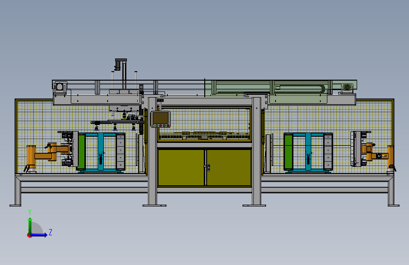Viewport: 409px width, 265px height.
Task: Select the right yellow cabinet door
Action: (x=229, y=167)
